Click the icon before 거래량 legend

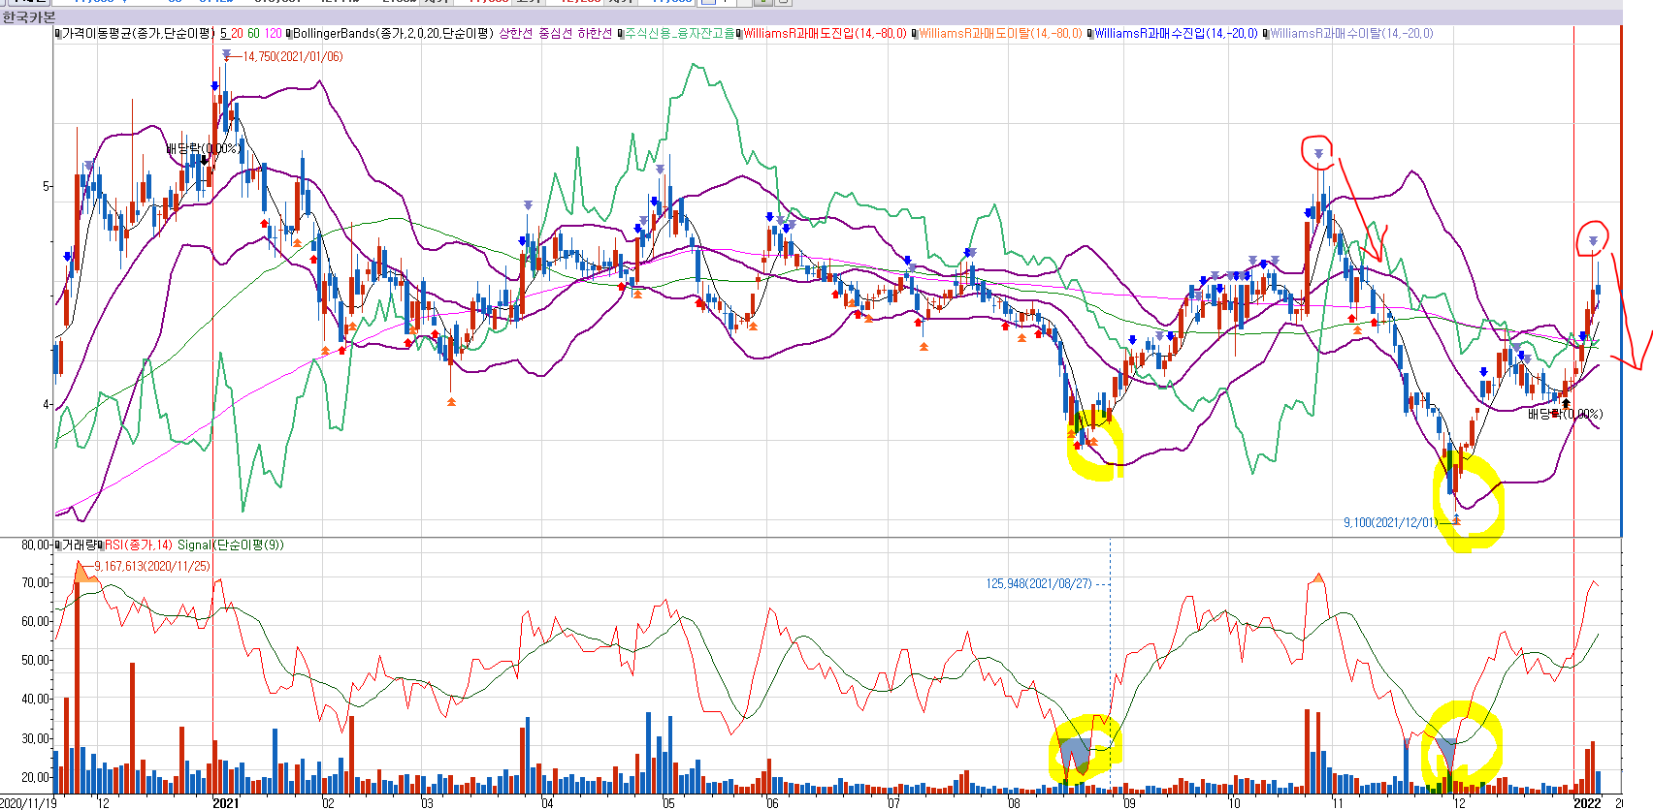pos(58,545)
